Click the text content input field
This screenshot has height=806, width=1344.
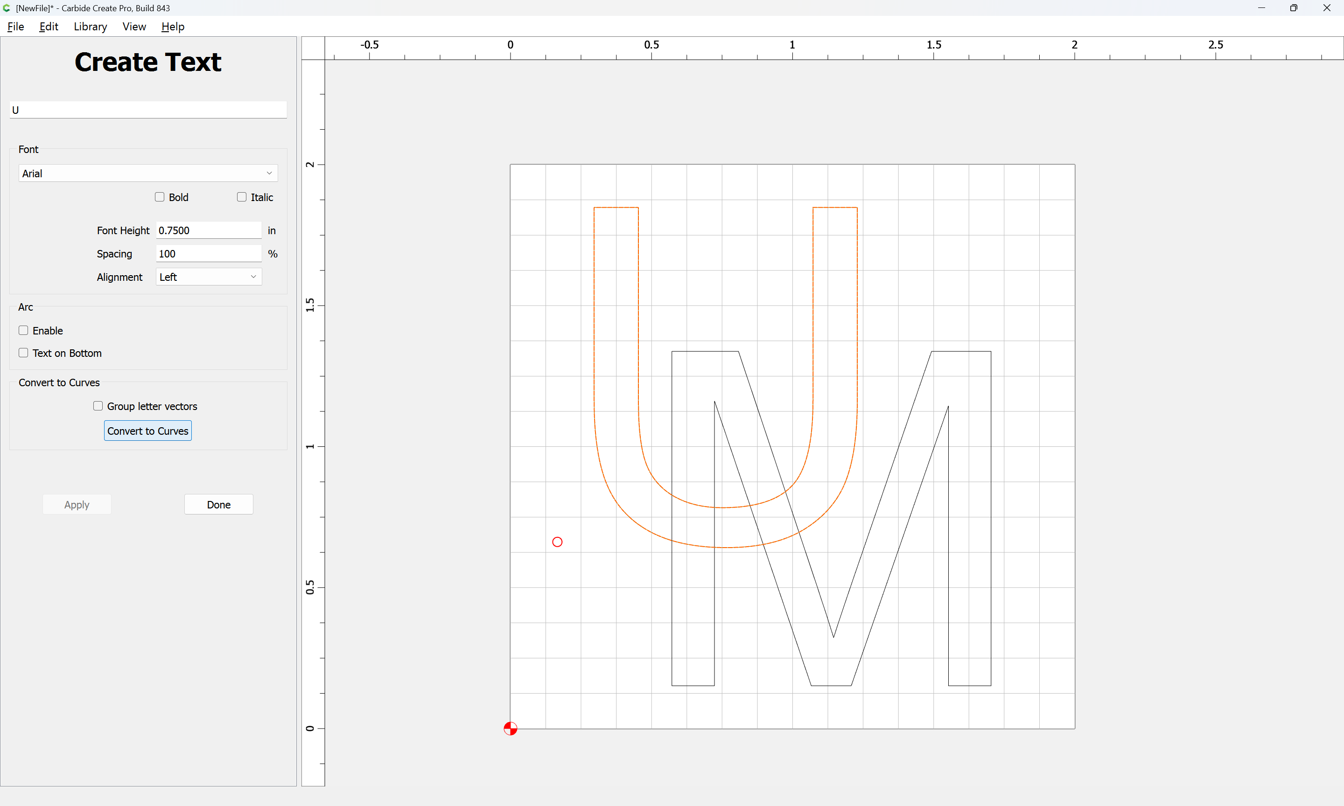(x=147, y=109)
